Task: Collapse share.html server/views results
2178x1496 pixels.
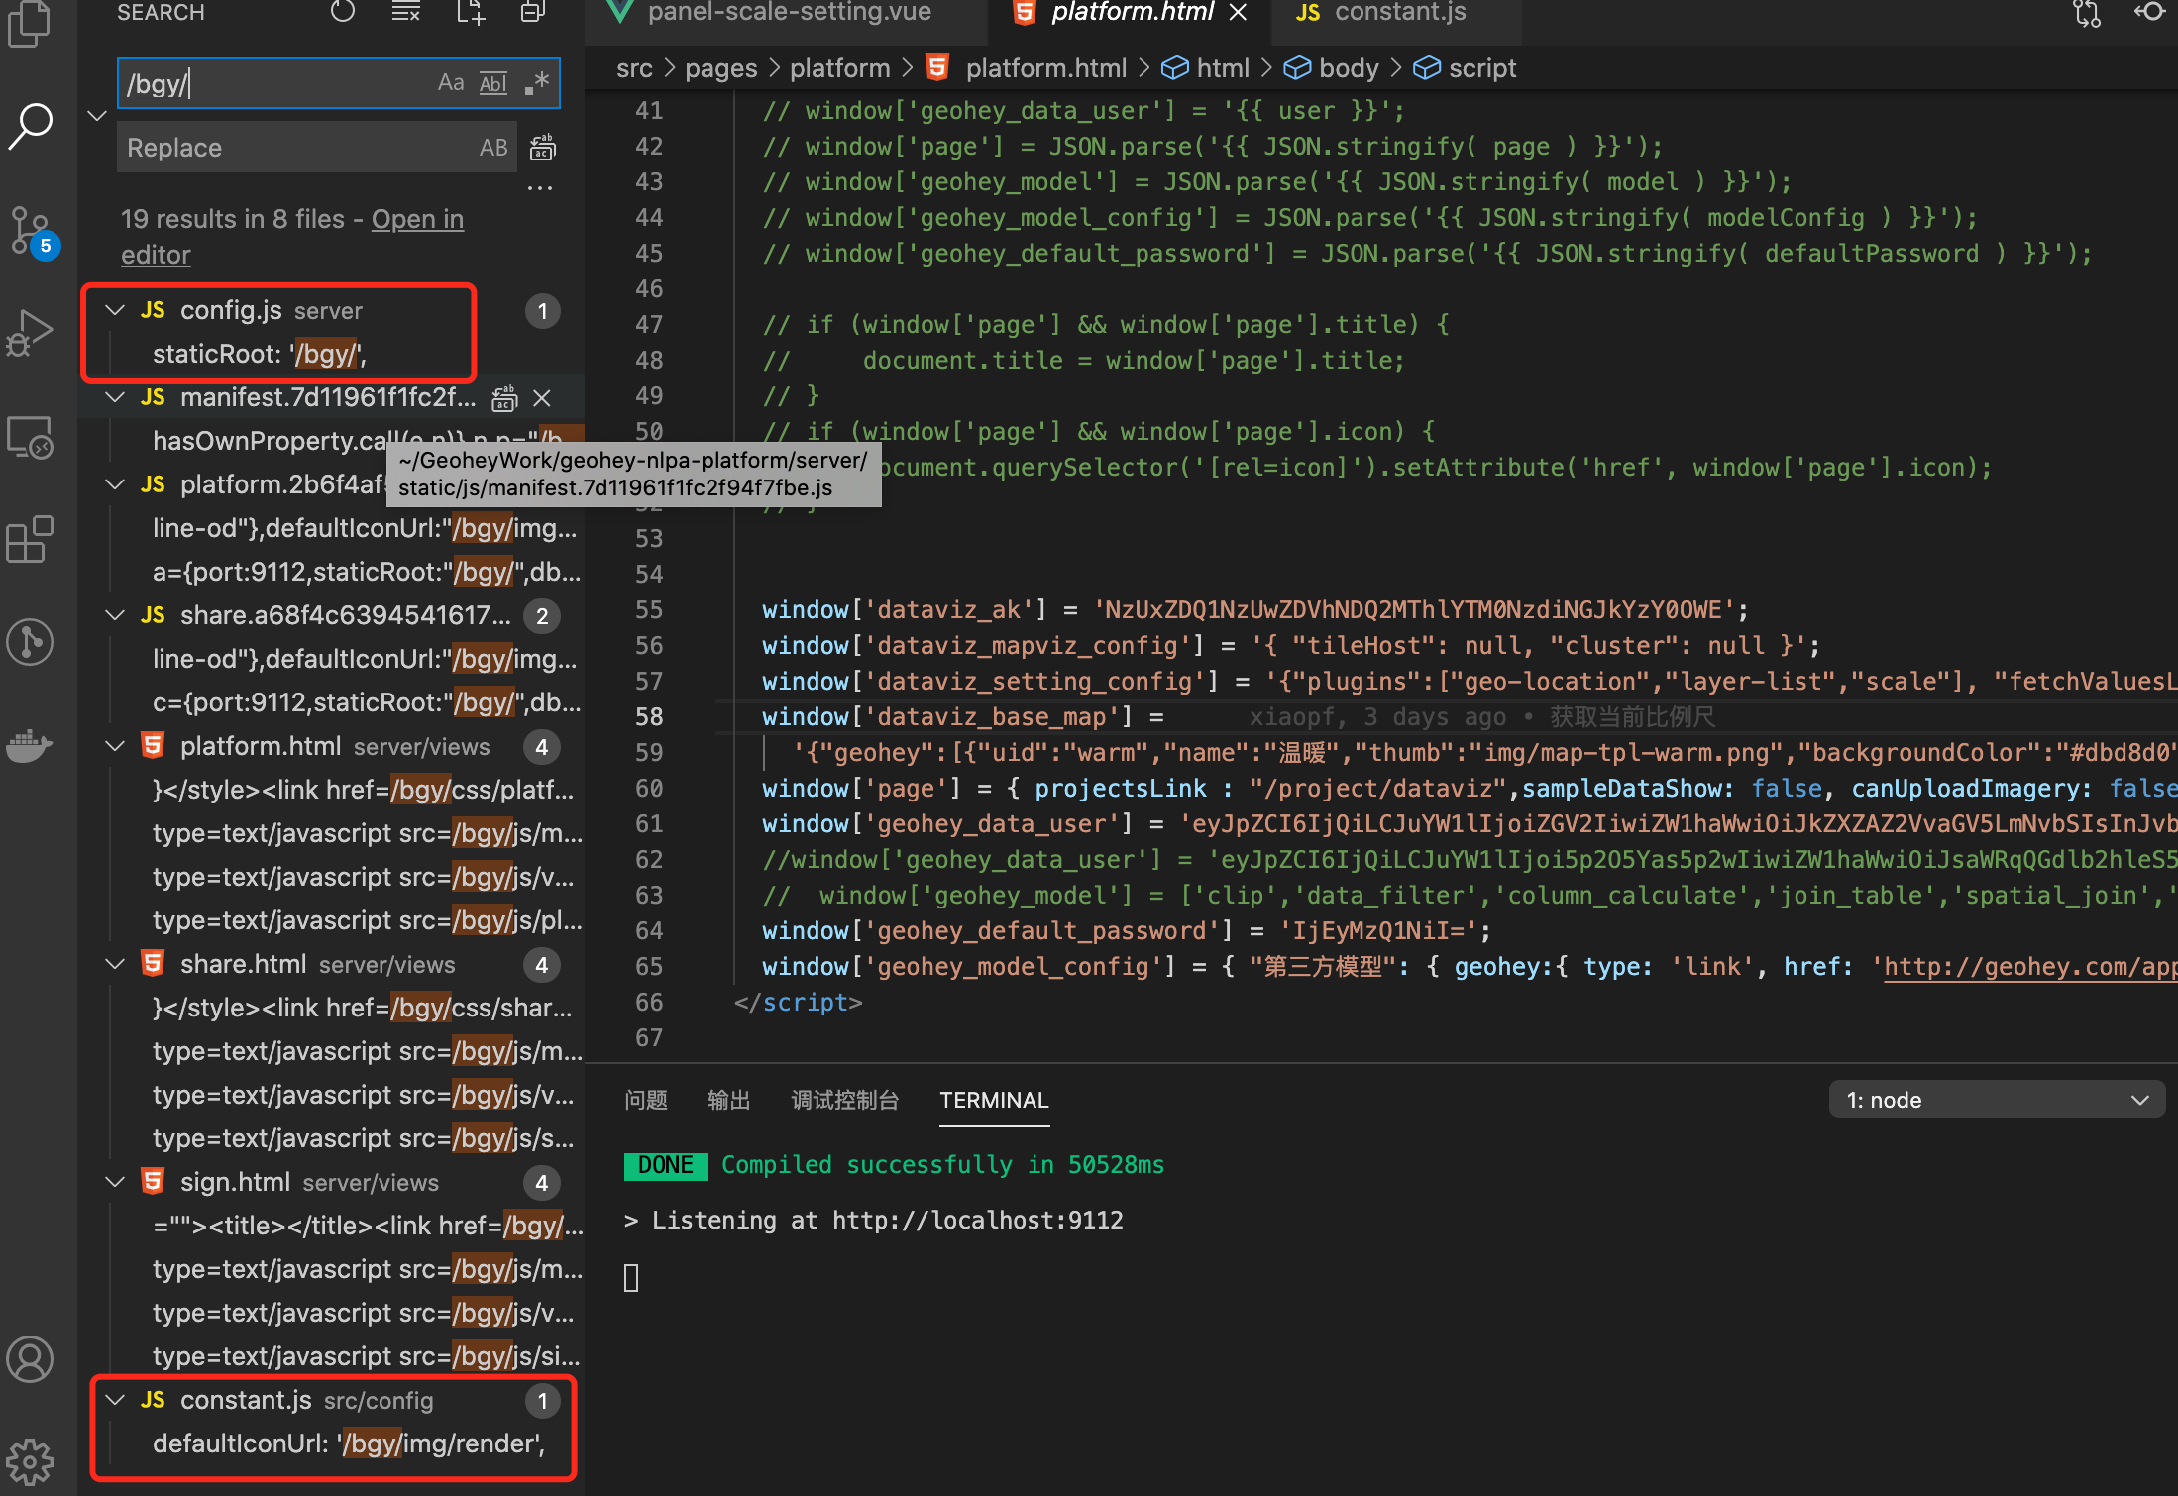Action: click(x=115, y=964)
